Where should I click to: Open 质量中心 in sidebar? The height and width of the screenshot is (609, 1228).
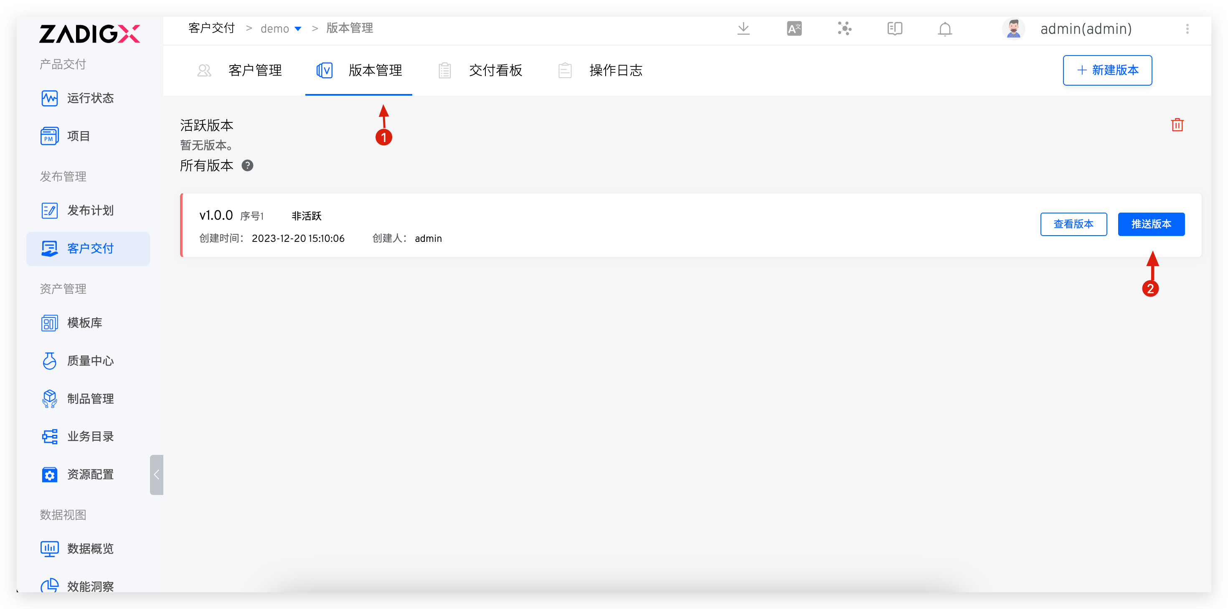[90, 361]
